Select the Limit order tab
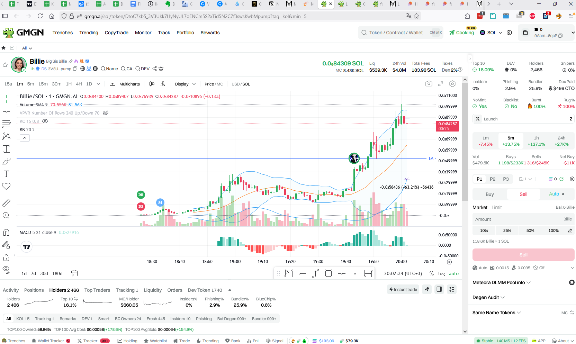 click(496, 207)
